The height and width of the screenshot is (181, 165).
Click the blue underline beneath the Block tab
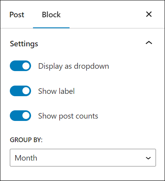[51, 28]
